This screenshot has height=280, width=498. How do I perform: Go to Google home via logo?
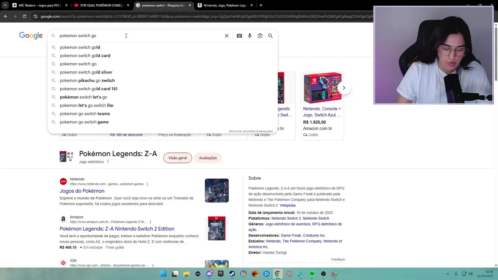(31, 36)
